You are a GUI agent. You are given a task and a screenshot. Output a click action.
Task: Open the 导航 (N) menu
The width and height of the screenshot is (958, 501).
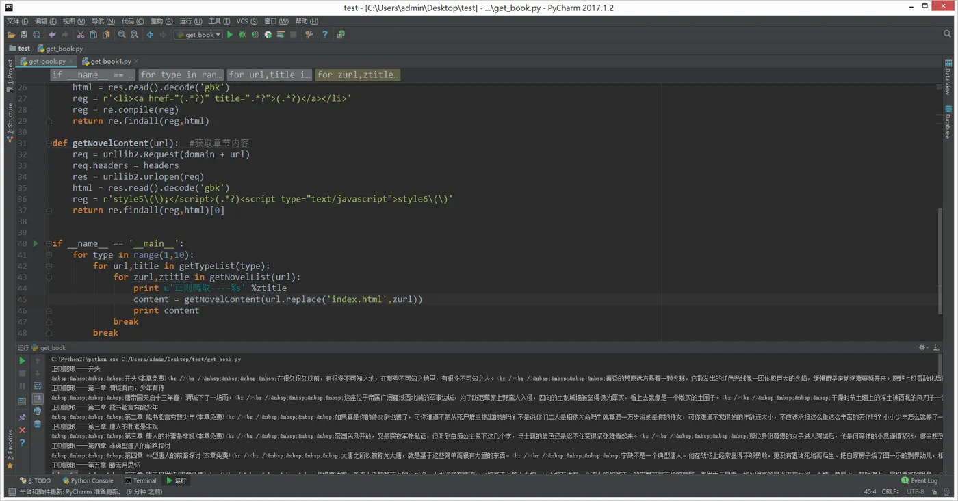tap(103, 21)
